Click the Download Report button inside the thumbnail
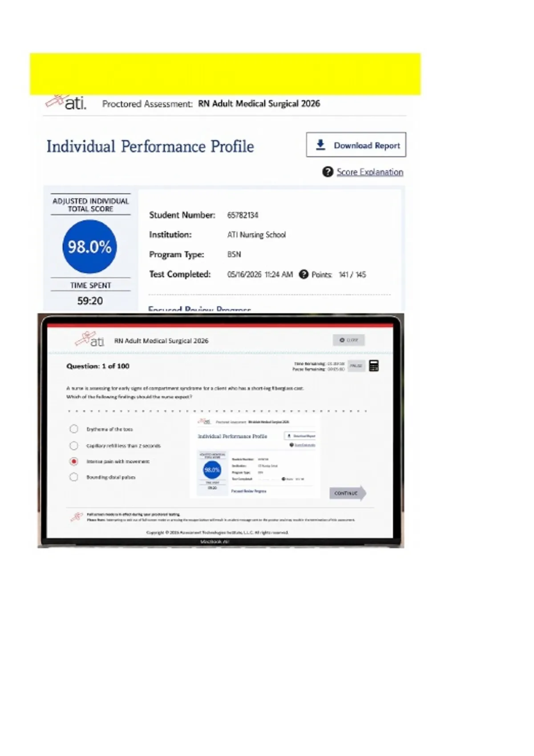Screen dimensions: 534x756 [x=300, y=436]
